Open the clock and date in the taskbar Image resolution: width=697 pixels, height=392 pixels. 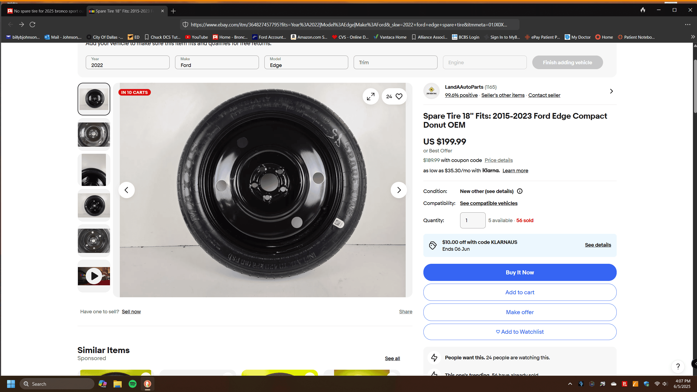click(x=682, y=384)
